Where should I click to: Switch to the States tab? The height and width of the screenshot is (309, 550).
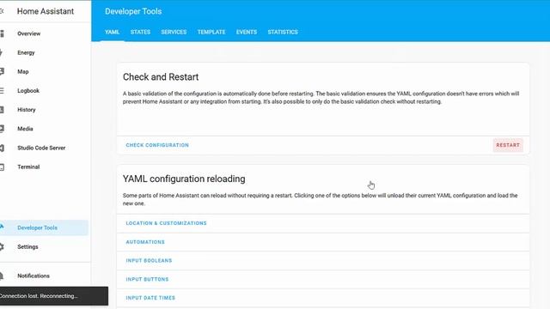[x=140, y=32]
